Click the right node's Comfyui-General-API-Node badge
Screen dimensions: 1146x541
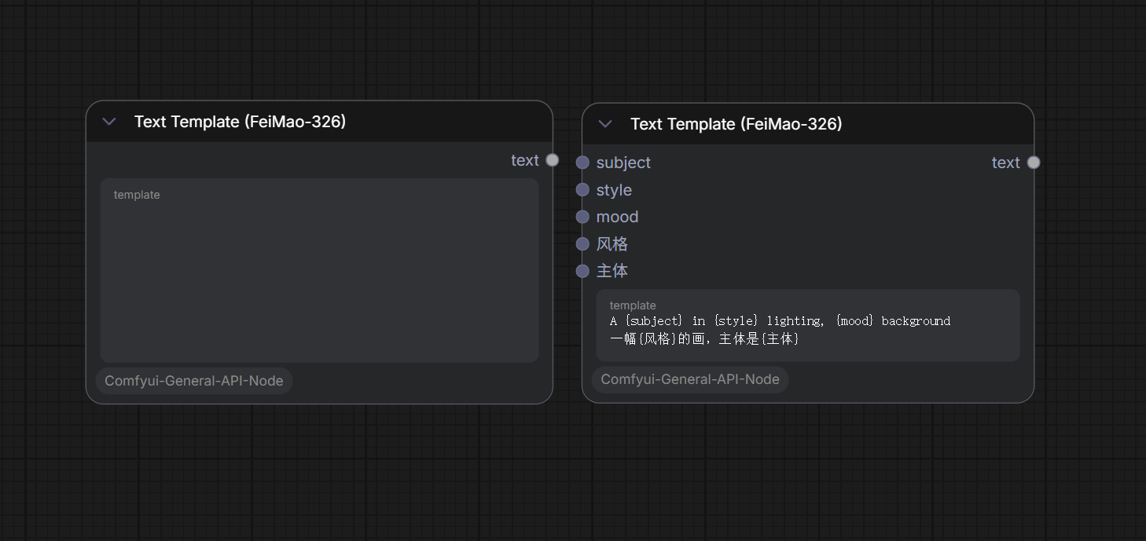690,379
